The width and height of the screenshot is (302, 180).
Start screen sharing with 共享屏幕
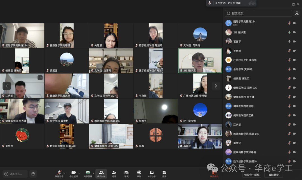click(88, 174)
